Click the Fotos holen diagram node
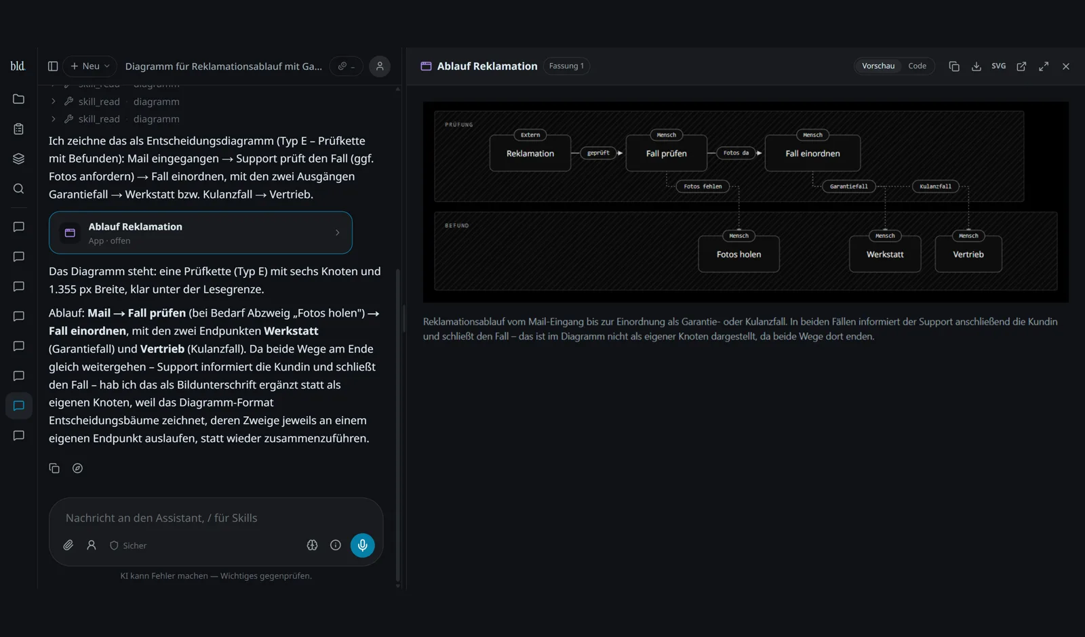Viewport: 1085px width, 637px height. 739,254
